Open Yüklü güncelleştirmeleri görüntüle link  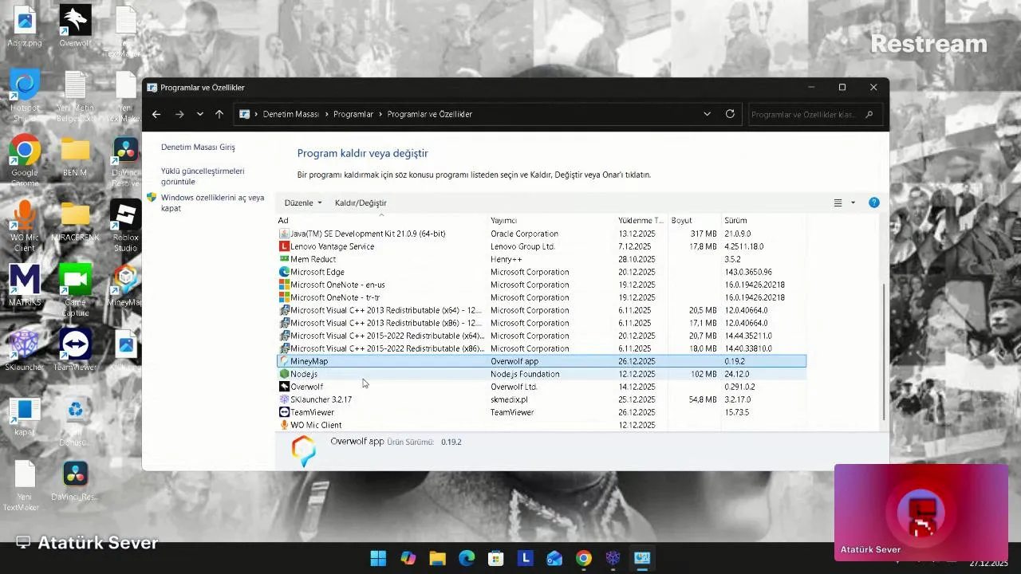tap(203, 176)
